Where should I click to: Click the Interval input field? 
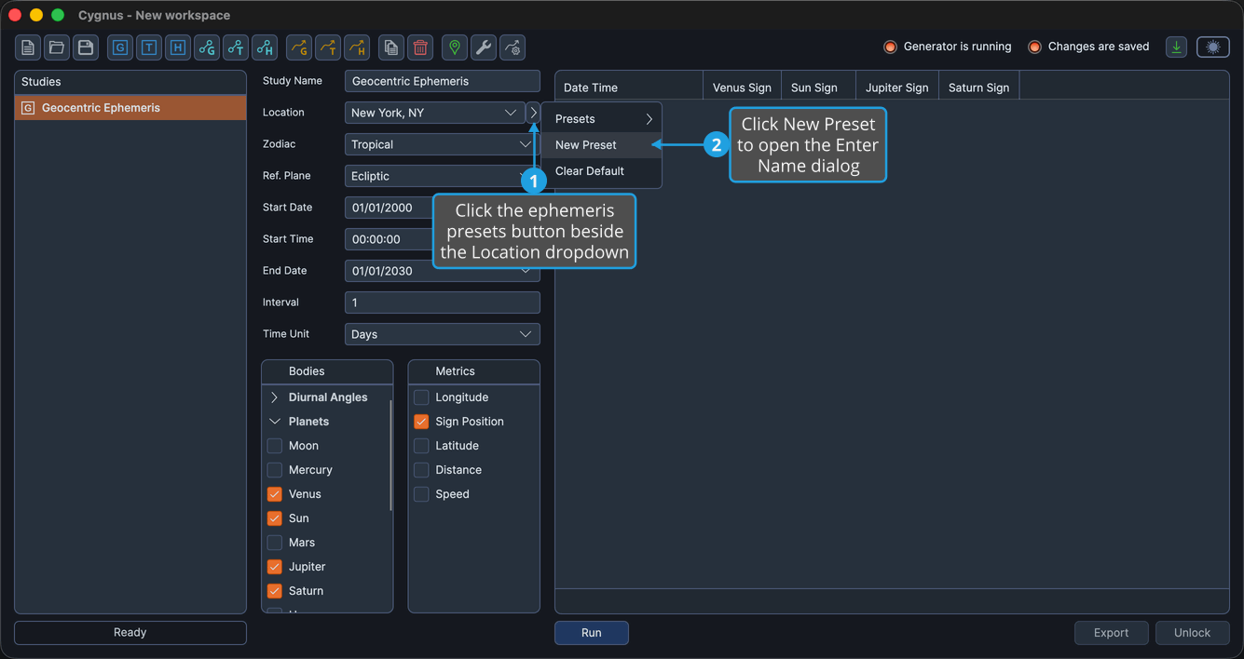click(442, 303)
